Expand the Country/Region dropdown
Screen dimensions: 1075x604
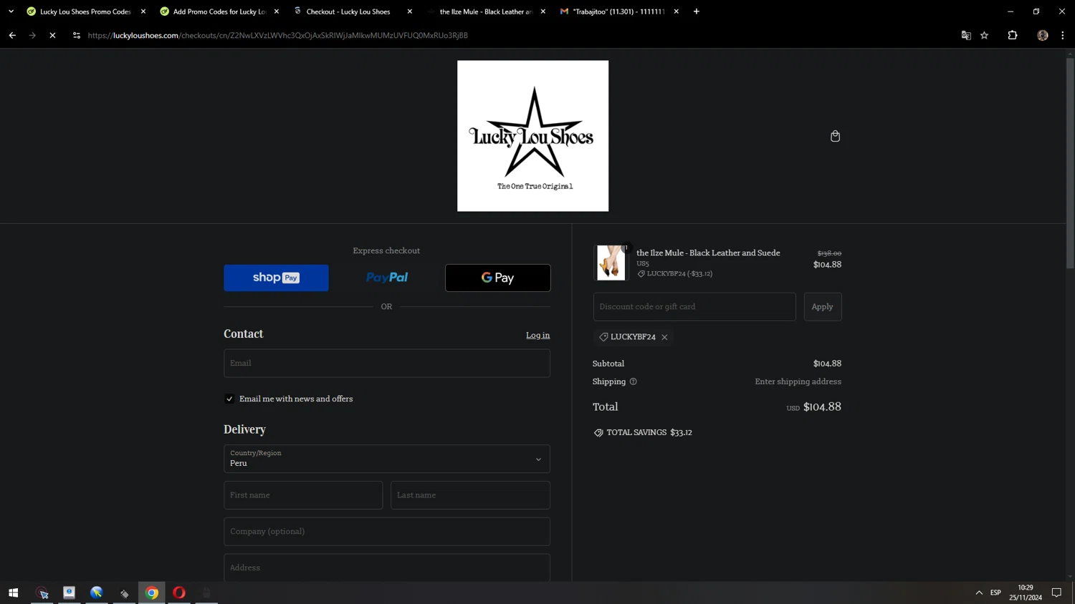(387, 459)
